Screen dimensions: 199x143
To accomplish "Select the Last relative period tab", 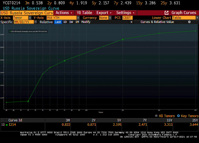I will (58, 22).
